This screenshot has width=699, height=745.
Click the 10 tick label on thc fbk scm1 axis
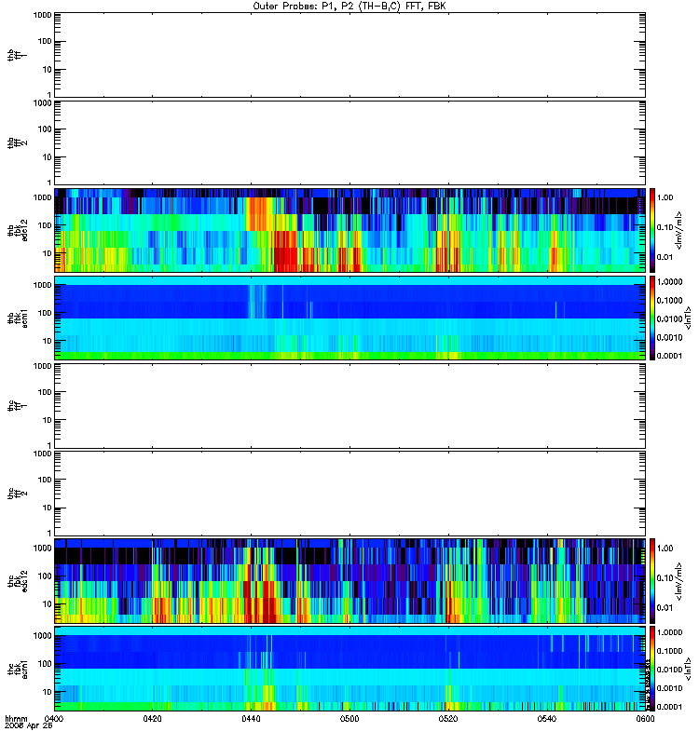[x=47, y=692]
